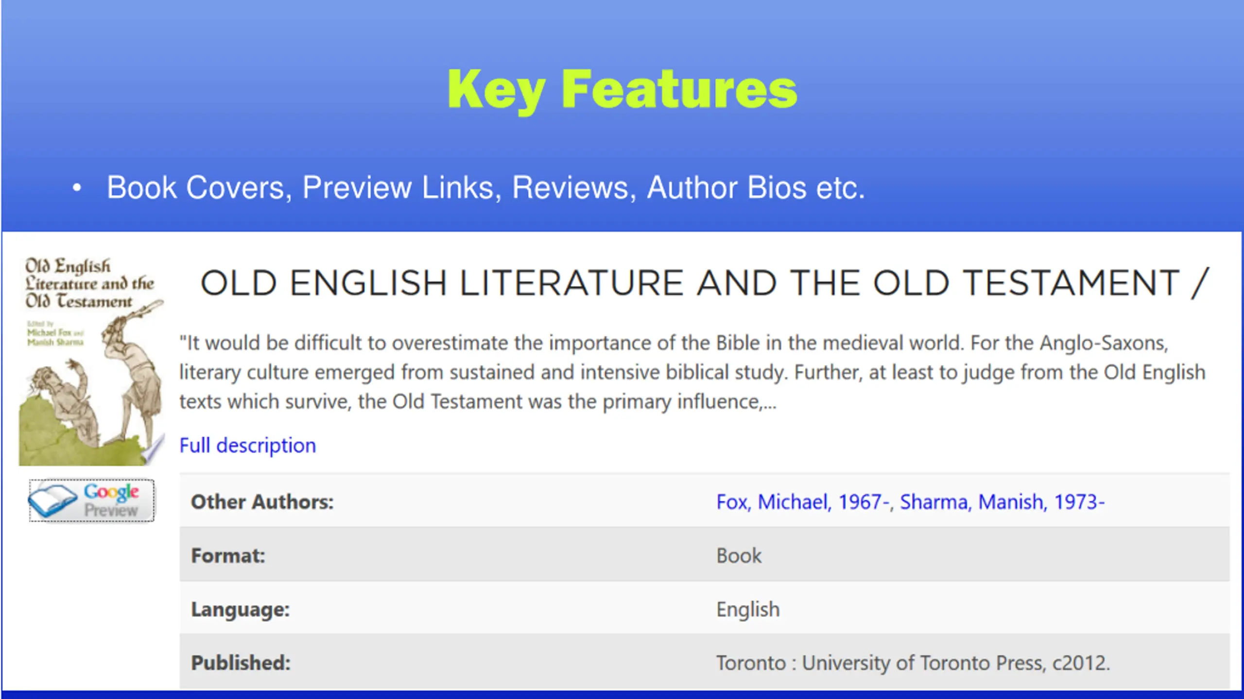The width and height of the screenshot is (1244, 699).
Task: Open author link Sharma, Manish, 1973-
Action: tap(1002, 502)
